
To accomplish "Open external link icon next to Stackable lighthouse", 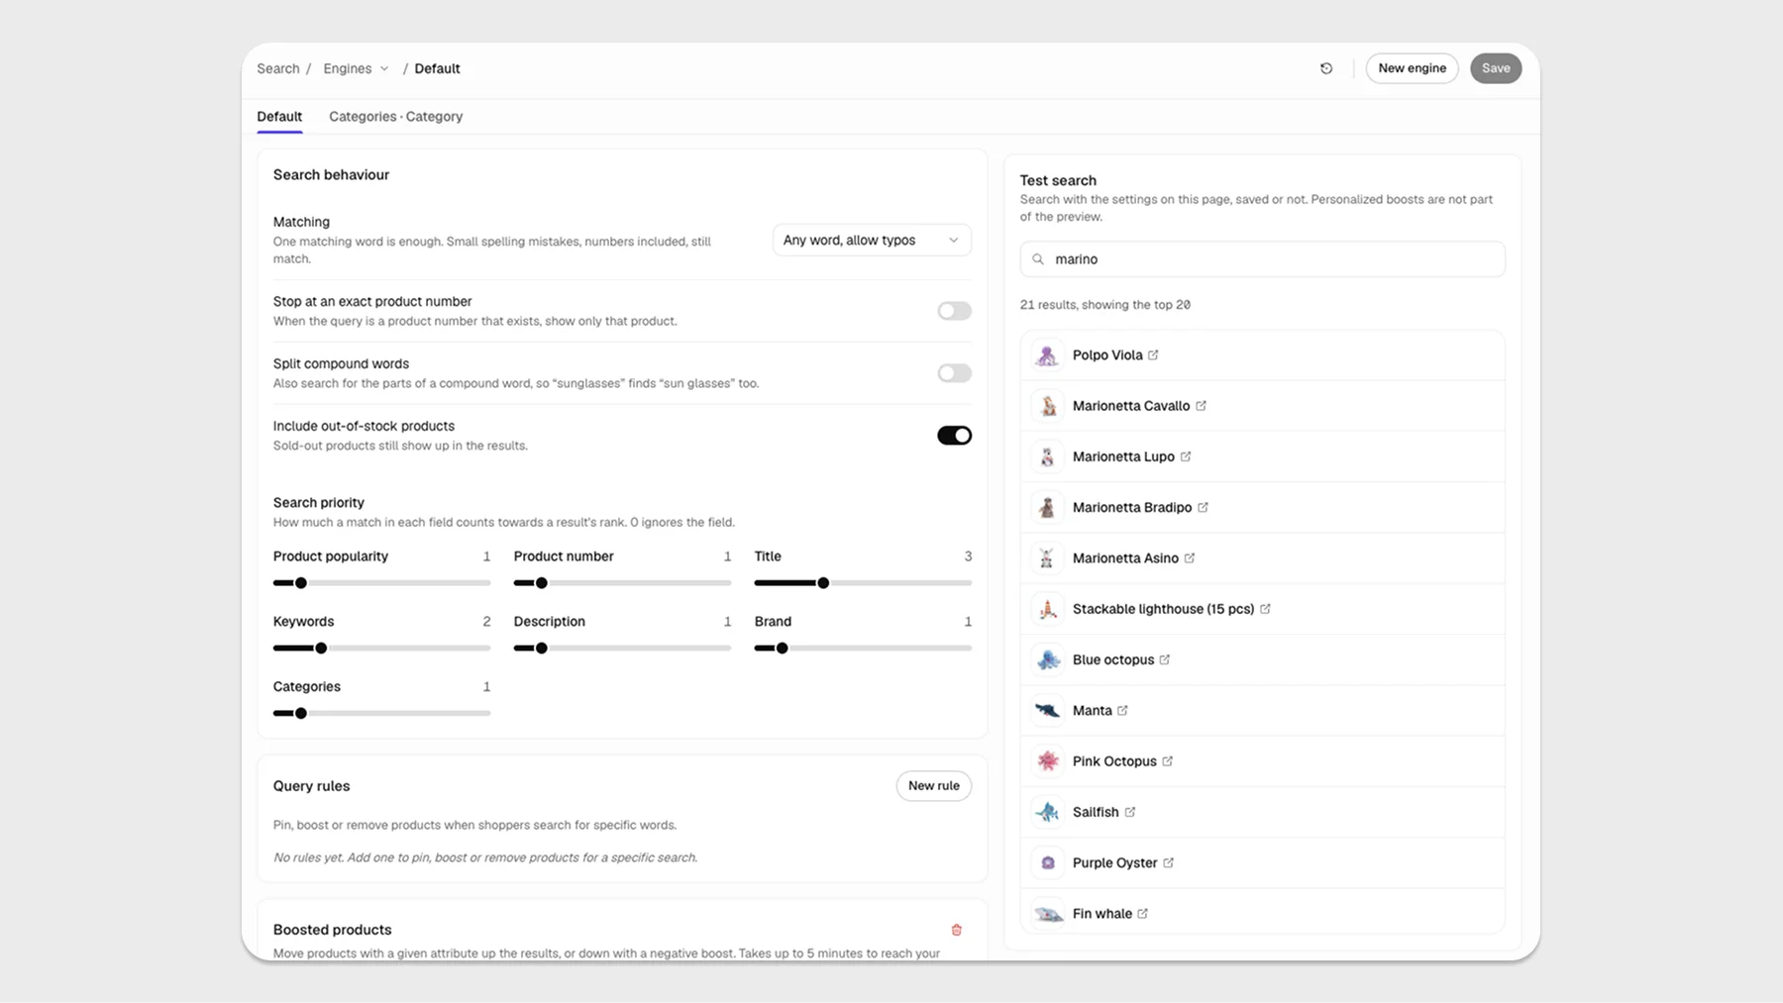I will pyautogui.click(x=1265, y=609).
